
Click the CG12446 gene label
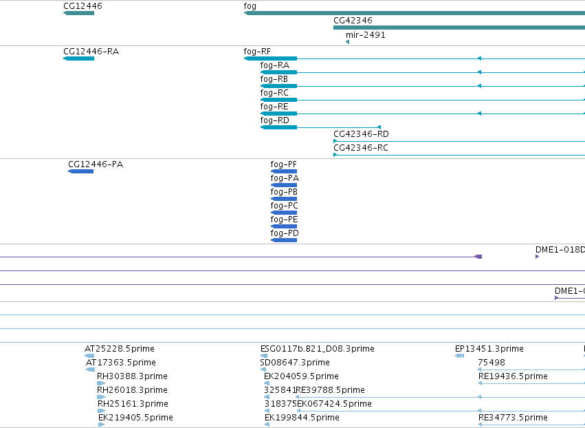tap(82, 6)
